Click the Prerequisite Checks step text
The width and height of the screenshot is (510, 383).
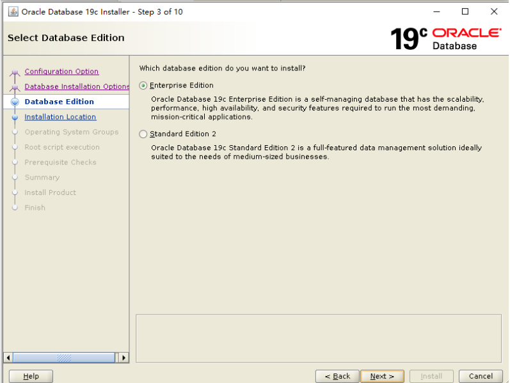click(61, 162)
